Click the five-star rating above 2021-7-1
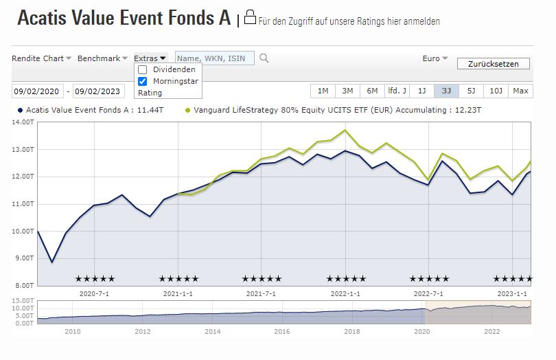Viewport: 556px width, 360px height. coord(262,279)
